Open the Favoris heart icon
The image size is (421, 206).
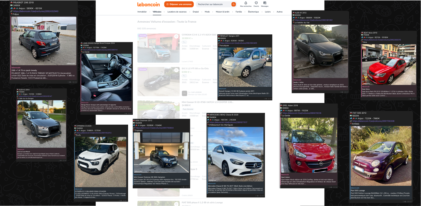[x=256, y=3]
